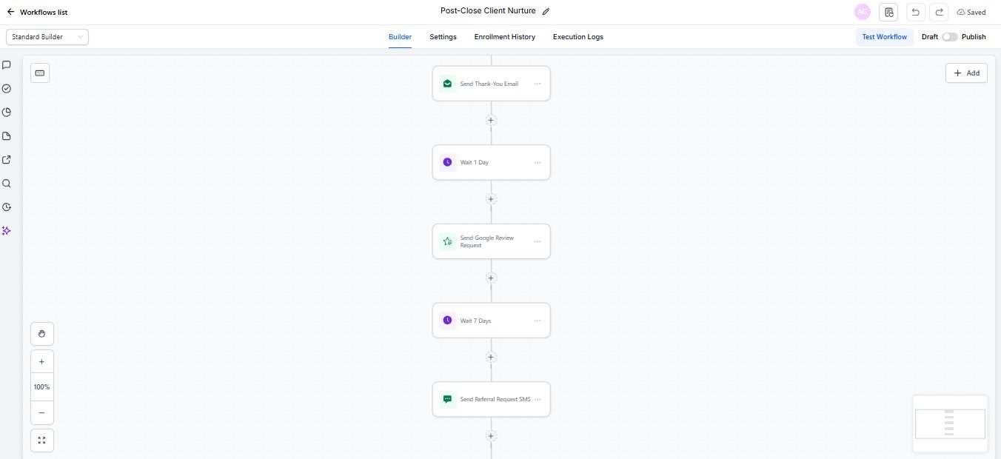Switch to the Settings tab

coord(443,36)
